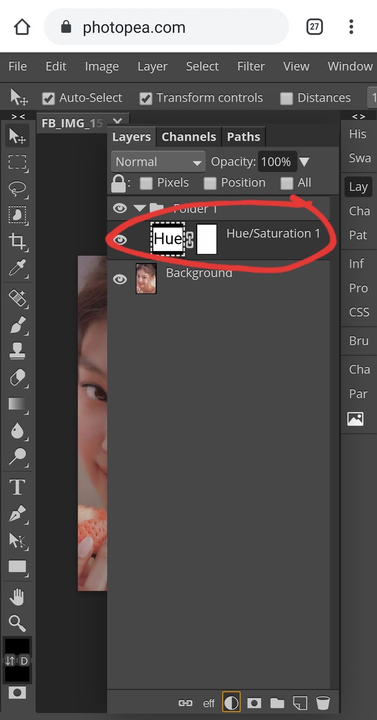The height and width of the screenshot is (720, 377).
Task: Open the History side panel button
Action: pos(357,134)
